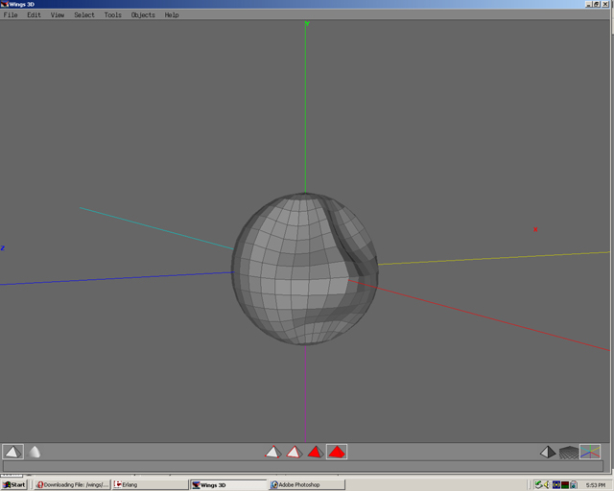Expand the Select menu

pyautogui.click(x=84, y=15)
